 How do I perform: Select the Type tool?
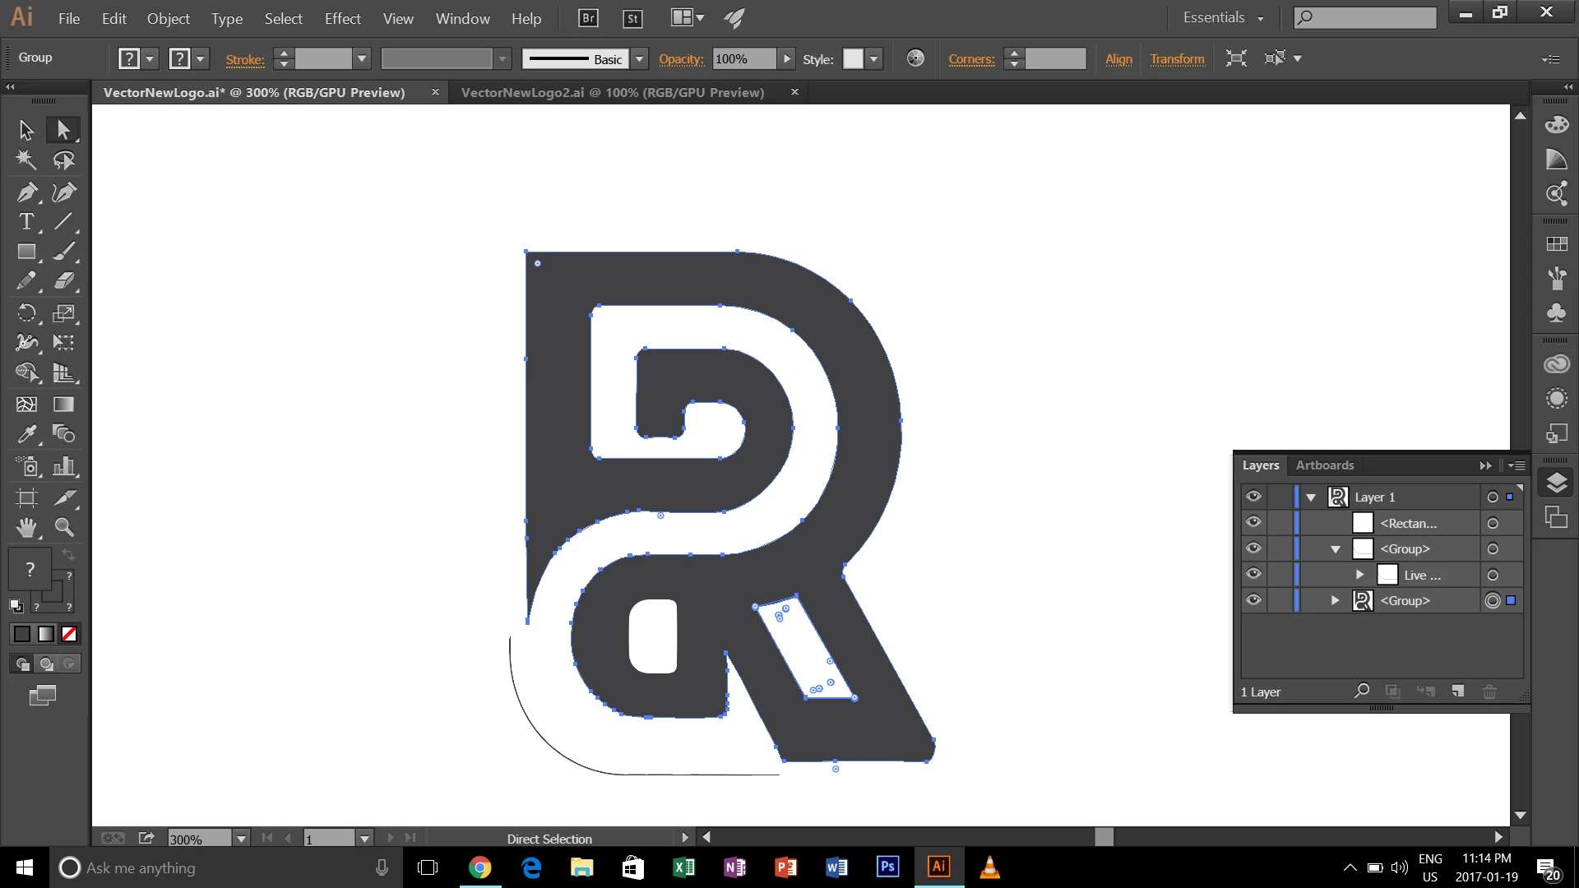pos(26,222)
